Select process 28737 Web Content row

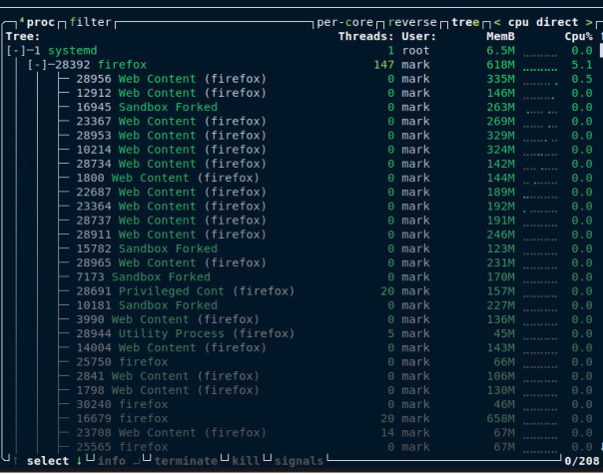click(300, 221)
